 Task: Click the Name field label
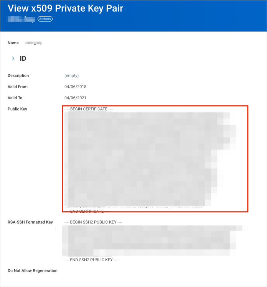pos(13,43)
